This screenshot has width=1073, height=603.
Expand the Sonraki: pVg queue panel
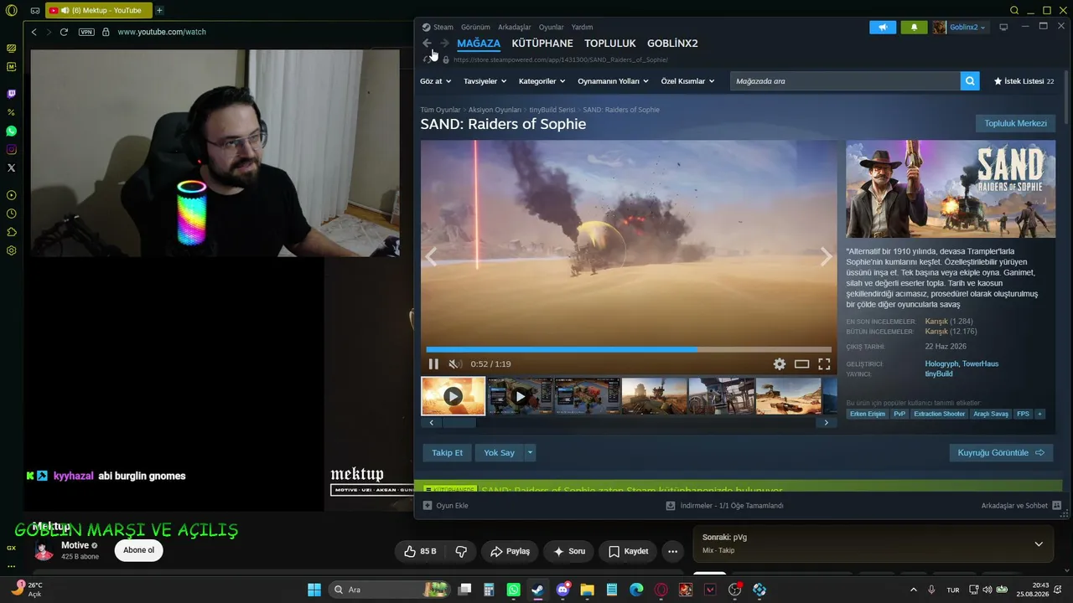pos(1039,544)
